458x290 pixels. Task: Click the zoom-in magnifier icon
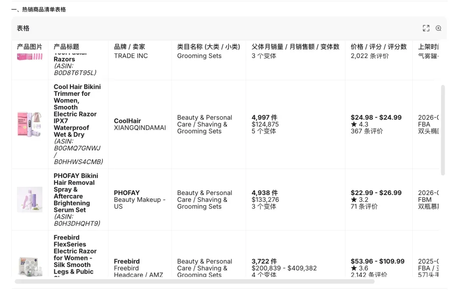438,28
